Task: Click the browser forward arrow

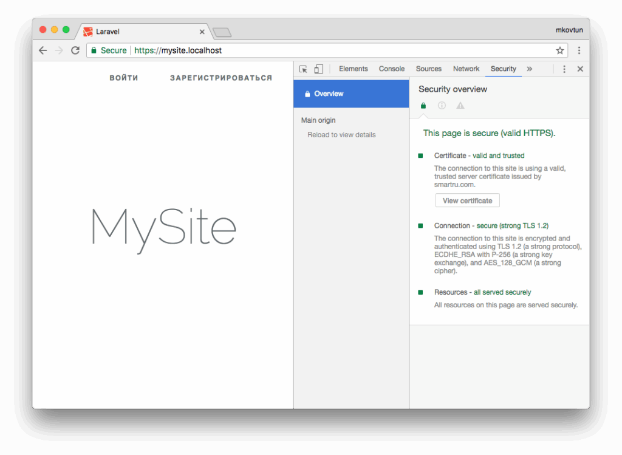Action: (59, 50)
